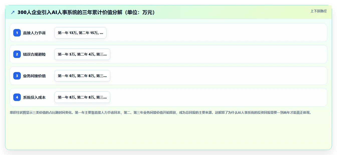Click the description paragraph starting 堆积柱状图显示
Image resolution: width=337 pixels, height=155 pixels.
(161, 113)
